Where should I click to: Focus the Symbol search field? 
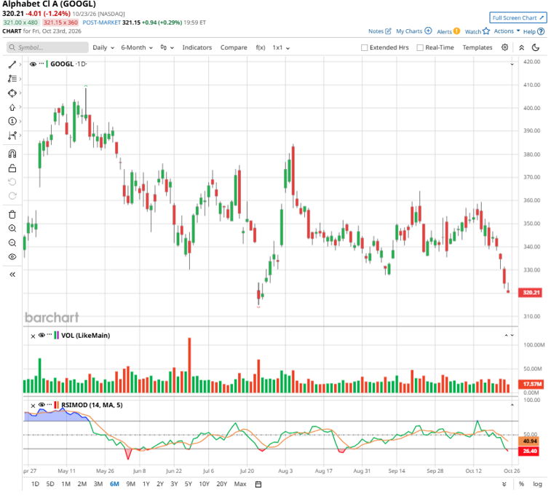click(48, 47)
